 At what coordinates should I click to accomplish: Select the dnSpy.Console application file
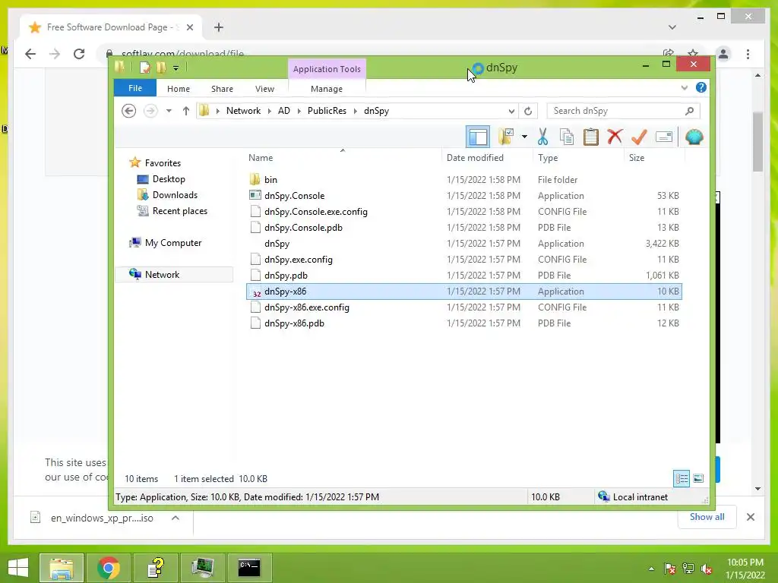click(x=464, y=195)
